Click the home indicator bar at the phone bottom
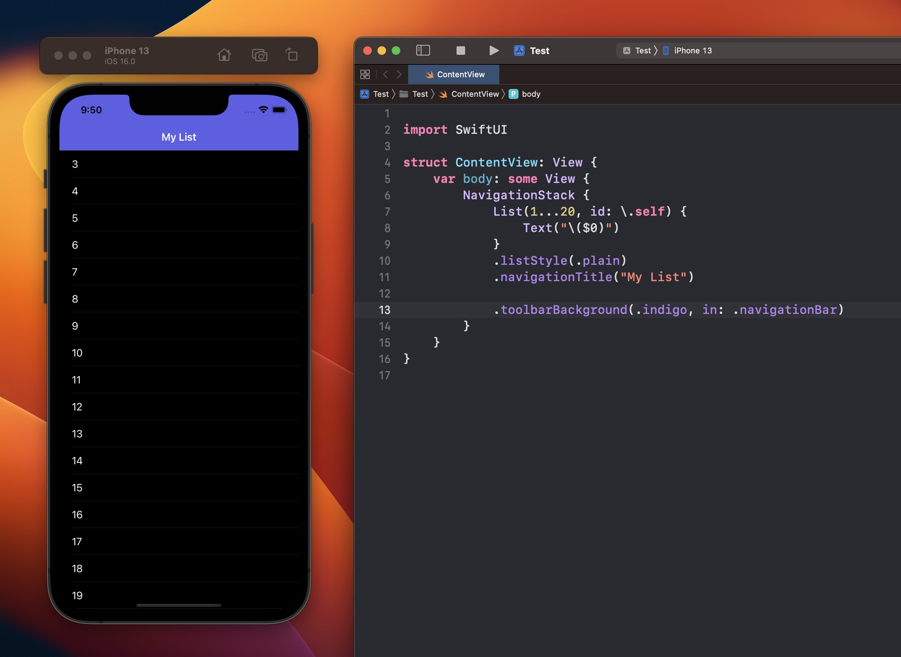The image size is (901, 657). tap(179, 605)
